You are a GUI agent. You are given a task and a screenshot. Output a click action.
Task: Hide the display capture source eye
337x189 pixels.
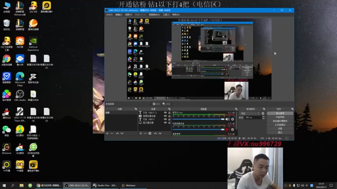tap(165, 123)
